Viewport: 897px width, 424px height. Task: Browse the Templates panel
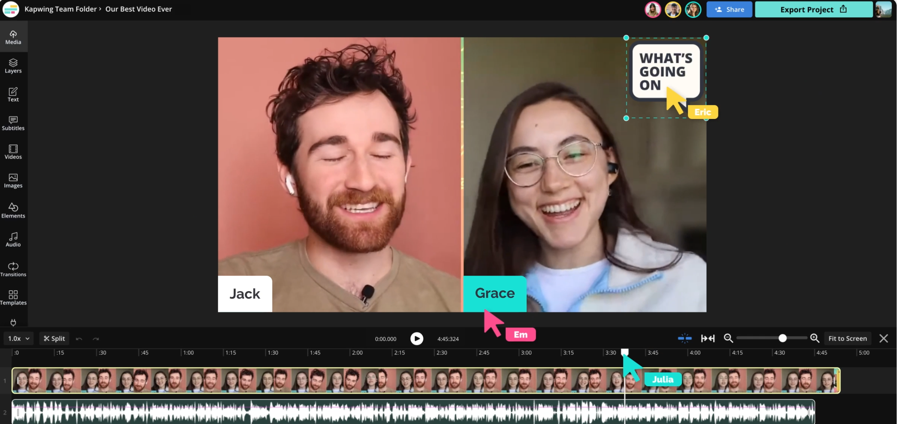click(x=13, y=298)
